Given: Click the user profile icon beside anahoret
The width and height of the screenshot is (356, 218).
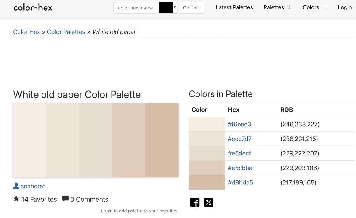Looking at the screenshot, I should tap(16, 186).
